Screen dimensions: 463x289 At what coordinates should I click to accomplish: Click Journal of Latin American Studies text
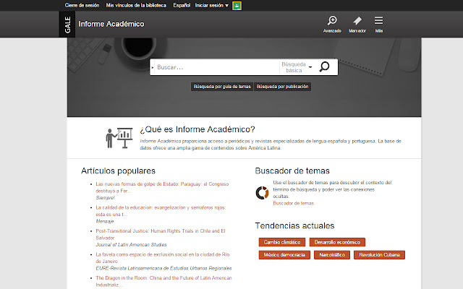click(131, 244)
